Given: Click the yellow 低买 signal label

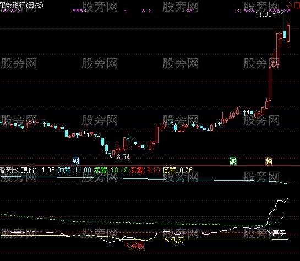Looking at the screenshot, I should (177, 240).
